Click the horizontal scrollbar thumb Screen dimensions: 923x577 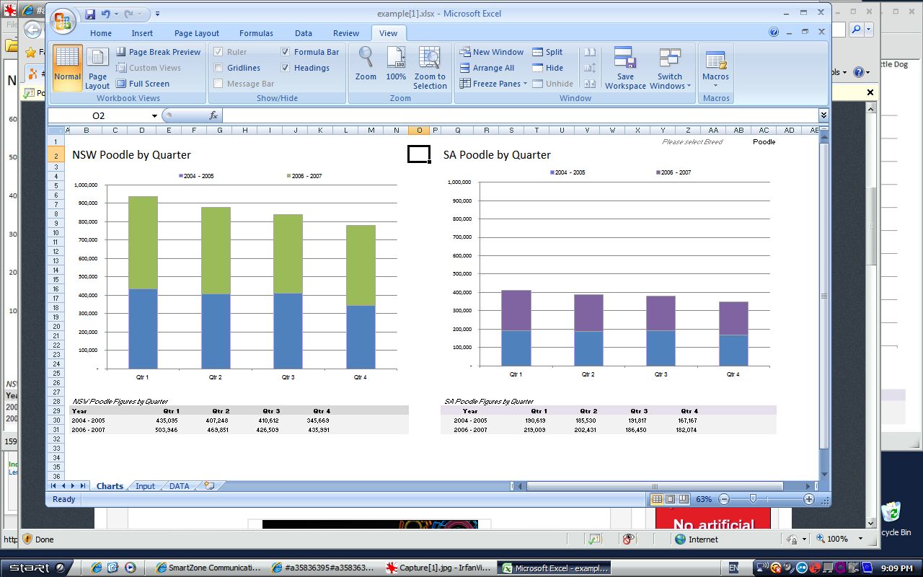tap(653, 486)
